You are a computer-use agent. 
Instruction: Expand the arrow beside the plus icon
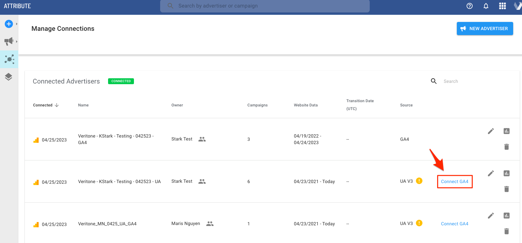(x=17, y=24)
